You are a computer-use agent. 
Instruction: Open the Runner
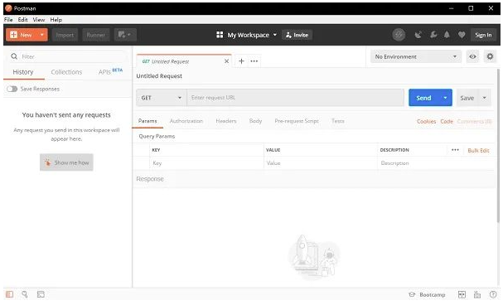click(x=95, y=35)
